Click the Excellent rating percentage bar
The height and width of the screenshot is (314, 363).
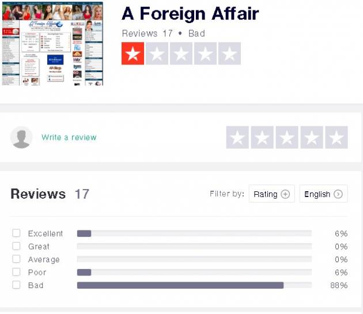pos(194,233)
